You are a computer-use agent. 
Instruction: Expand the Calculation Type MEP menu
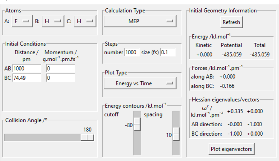pos(140,21)
